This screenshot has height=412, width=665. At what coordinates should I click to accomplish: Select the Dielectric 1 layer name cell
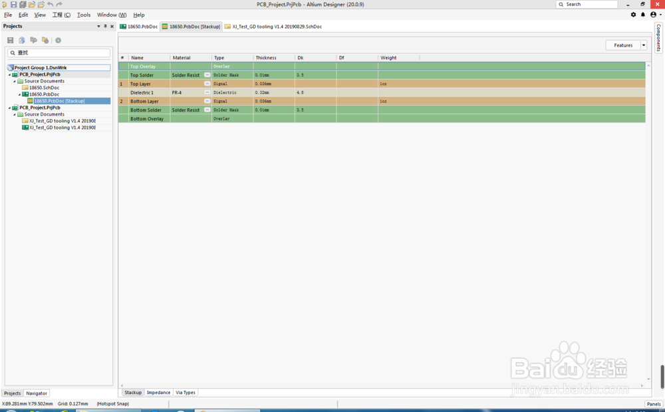pos(149,92)
